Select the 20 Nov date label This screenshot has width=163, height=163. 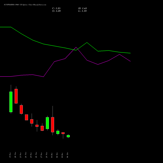coord(15,155)
